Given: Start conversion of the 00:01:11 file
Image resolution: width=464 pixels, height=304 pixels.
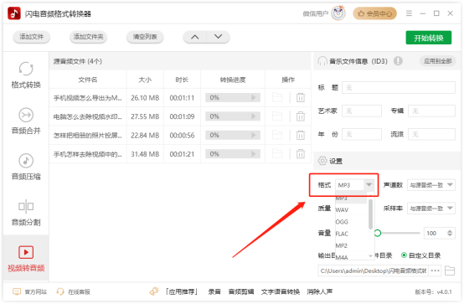Looking at the screenshot, I should point(254,97).
